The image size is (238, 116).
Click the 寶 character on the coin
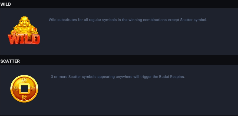[16, 88]
